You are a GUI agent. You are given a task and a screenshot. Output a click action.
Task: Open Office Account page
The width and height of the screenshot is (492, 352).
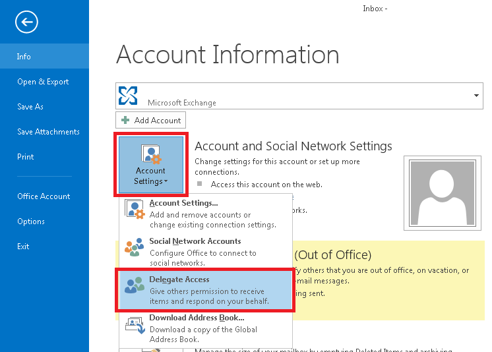pyautogui.click(x=44, y=196)
